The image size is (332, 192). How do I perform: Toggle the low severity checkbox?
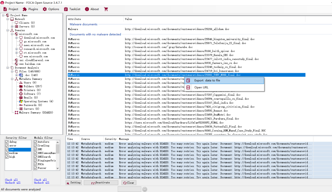coord(7,149)
